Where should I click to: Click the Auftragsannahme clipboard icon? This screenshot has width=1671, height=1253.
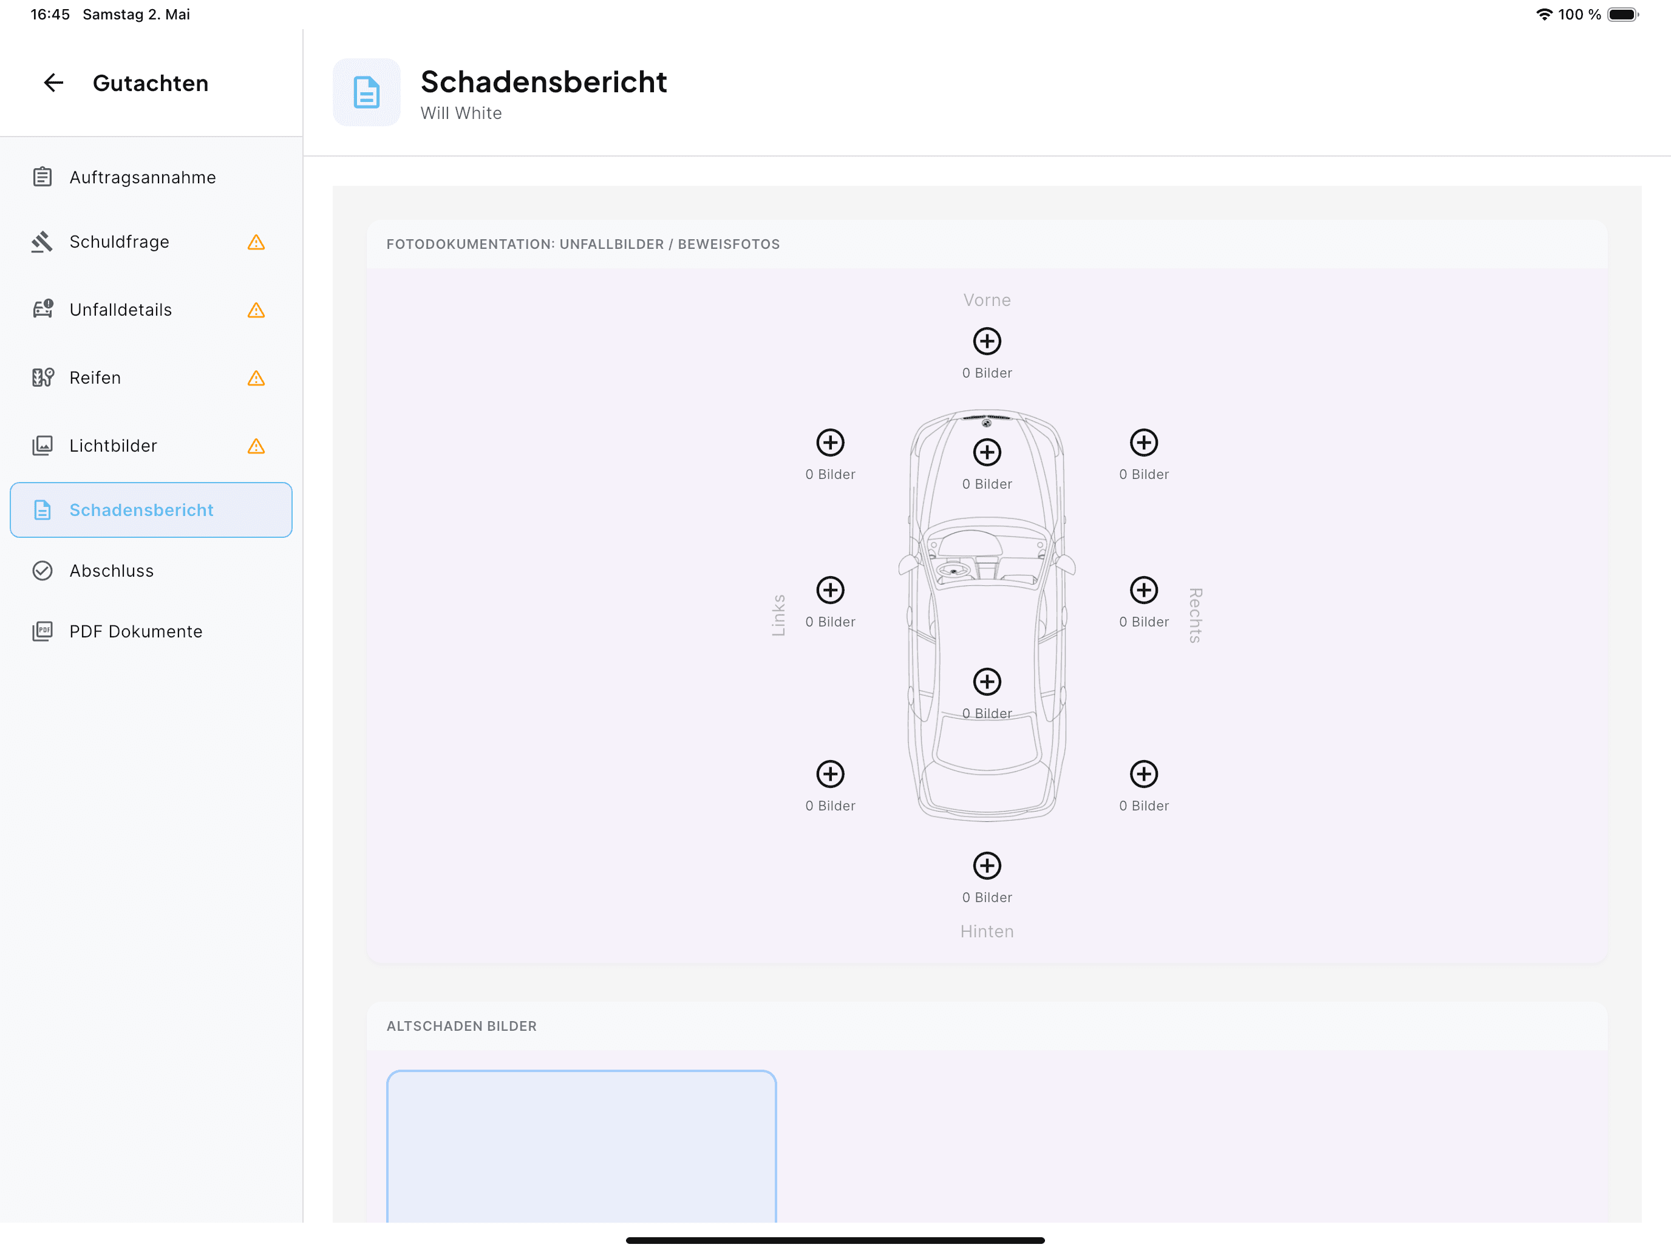click(43, 177)
